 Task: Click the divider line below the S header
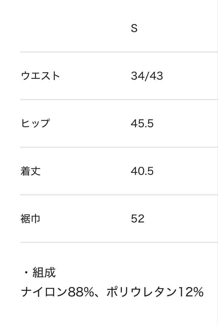coord(119,52)
